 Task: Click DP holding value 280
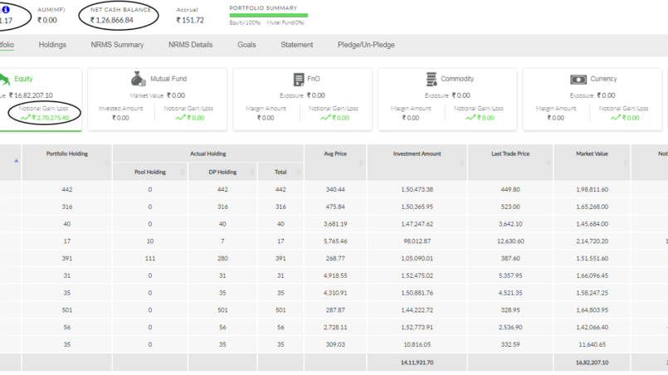pyautogui.click(x=222, y=258)
